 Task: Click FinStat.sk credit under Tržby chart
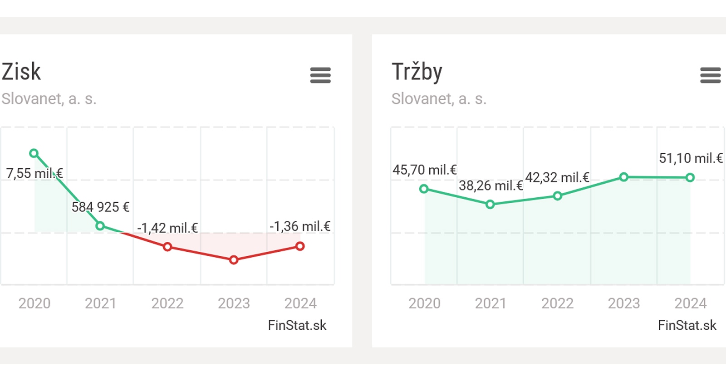point(687,325)
